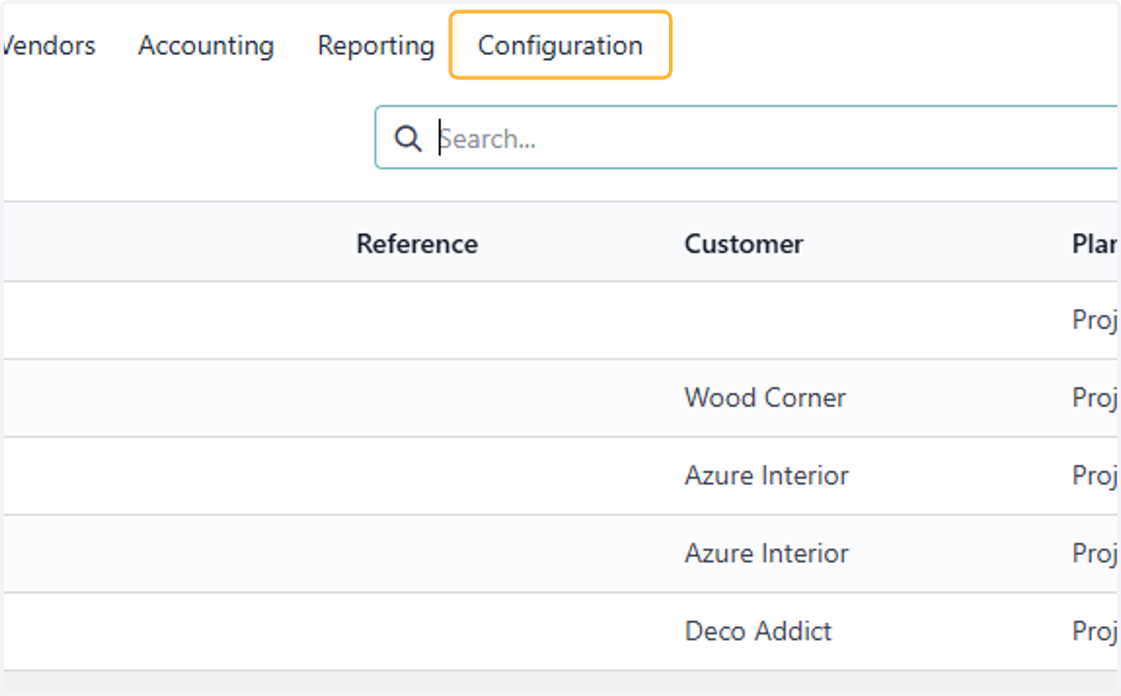Open the Configuration menu
The image size is (1121, 696).
560,45
